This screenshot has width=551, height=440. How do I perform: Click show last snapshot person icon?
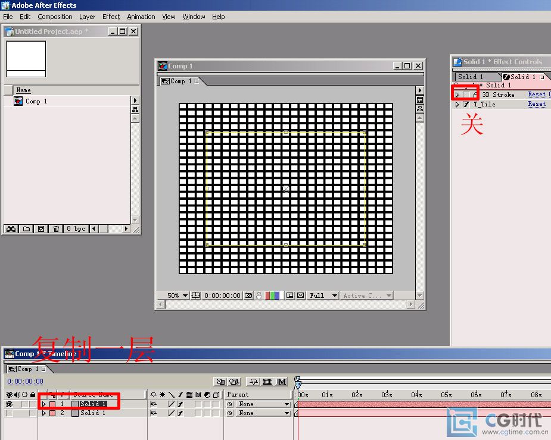click(259, 296)
